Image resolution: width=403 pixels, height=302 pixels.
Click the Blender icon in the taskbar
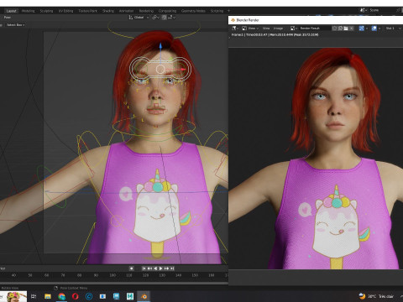[144, 296]
